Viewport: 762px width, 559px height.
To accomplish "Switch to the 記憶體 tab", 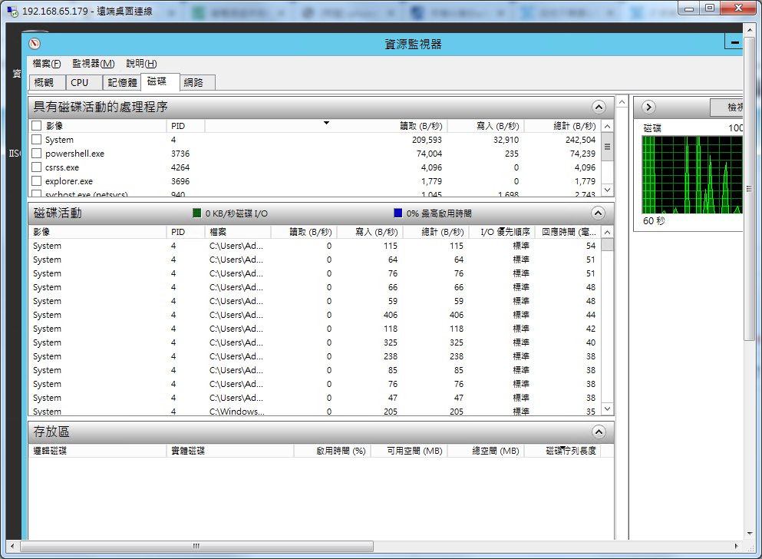I will click(x=122, y=83).
